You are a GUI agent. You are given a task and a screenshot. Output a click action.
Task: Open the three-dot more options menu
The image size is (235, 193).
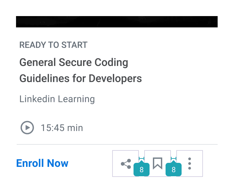pos(190,163)
